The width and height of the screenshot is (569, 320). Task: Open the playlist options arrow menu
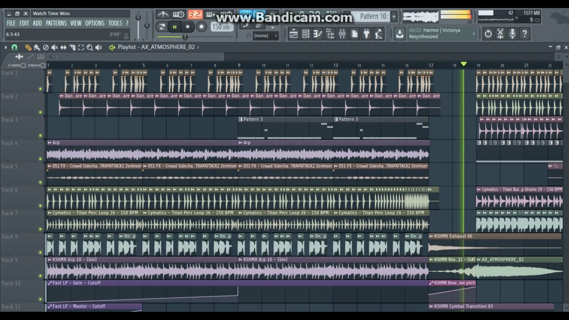click(x=6, y=47)
